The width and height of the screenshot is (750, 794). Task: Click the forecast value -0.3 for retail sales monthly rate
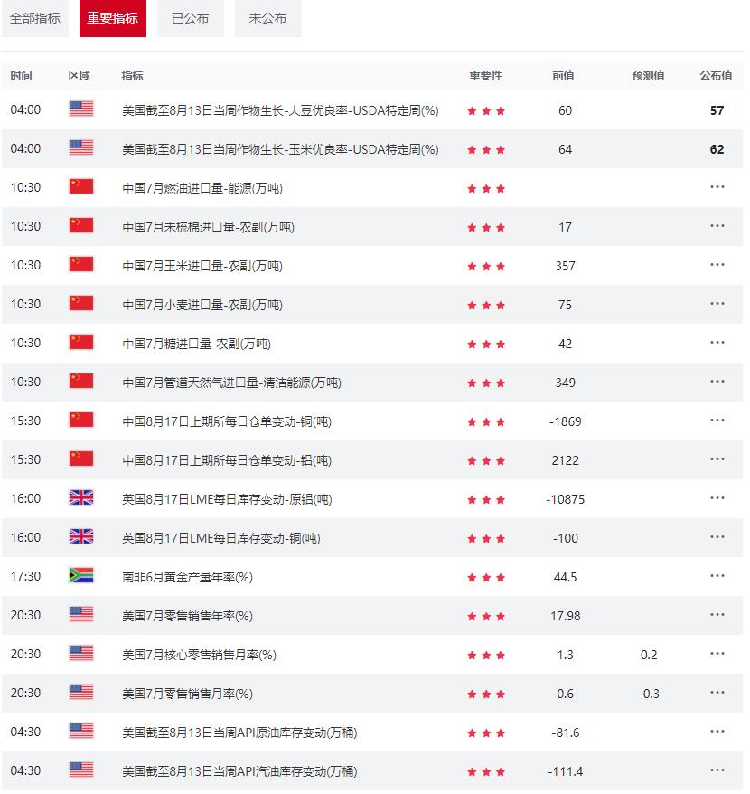tap(647, 694)
